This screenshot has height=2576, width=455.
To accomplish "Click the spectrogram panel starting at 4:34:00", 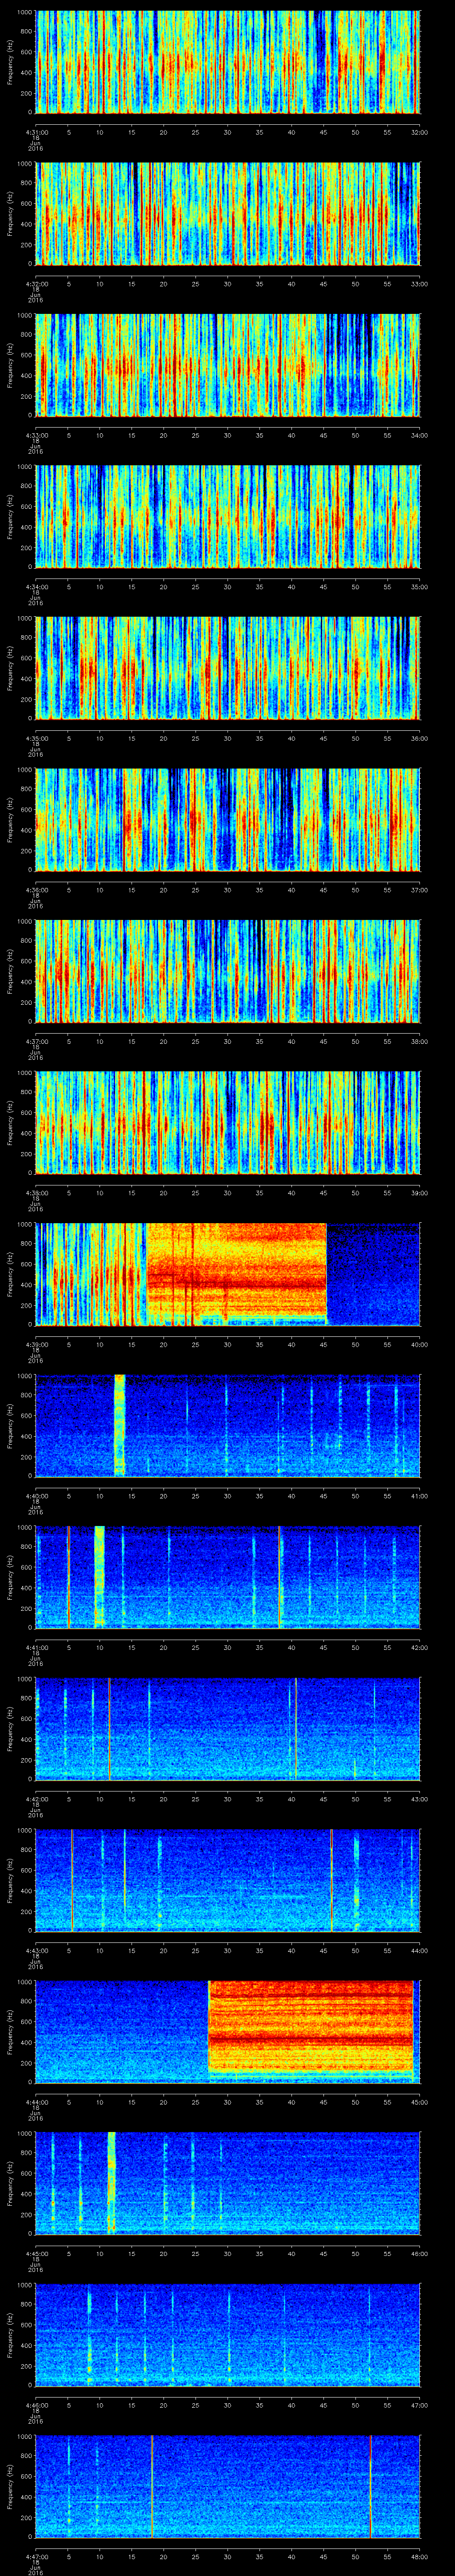I will pyautogui.click(x=228, y=516).
